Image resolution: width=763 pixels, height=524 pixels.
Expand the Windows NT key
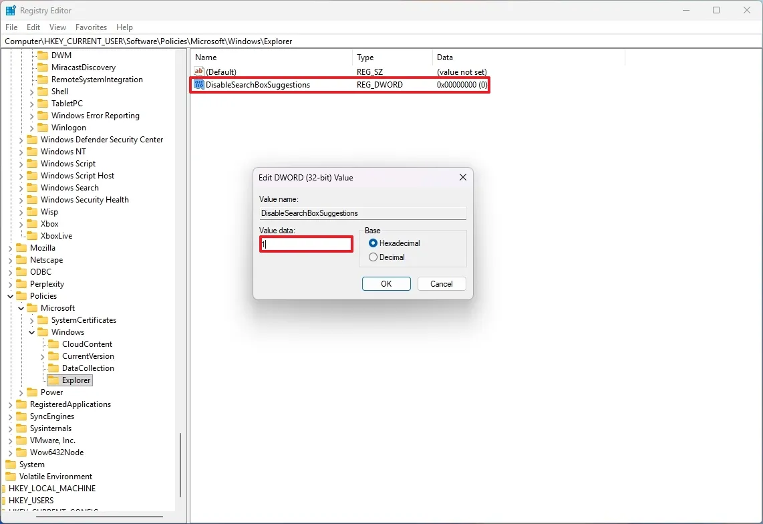pyautogui.click(x=20, y=152)
